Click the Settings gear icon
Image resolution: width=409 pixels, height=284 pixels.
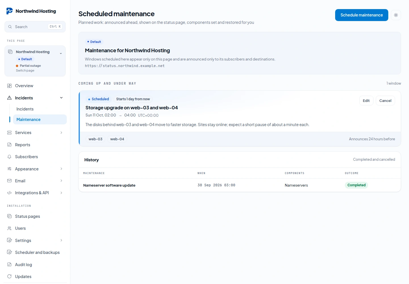click(x=9, y=241)
